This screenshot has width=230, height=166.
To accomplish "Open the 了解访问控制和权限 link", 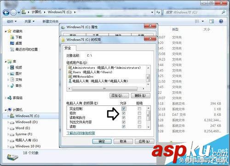I will pos(80,133).
